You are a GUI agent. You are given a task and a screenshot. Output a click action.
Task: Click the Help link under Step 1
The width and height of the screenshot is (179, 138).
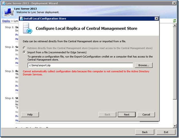coord(17,39)
